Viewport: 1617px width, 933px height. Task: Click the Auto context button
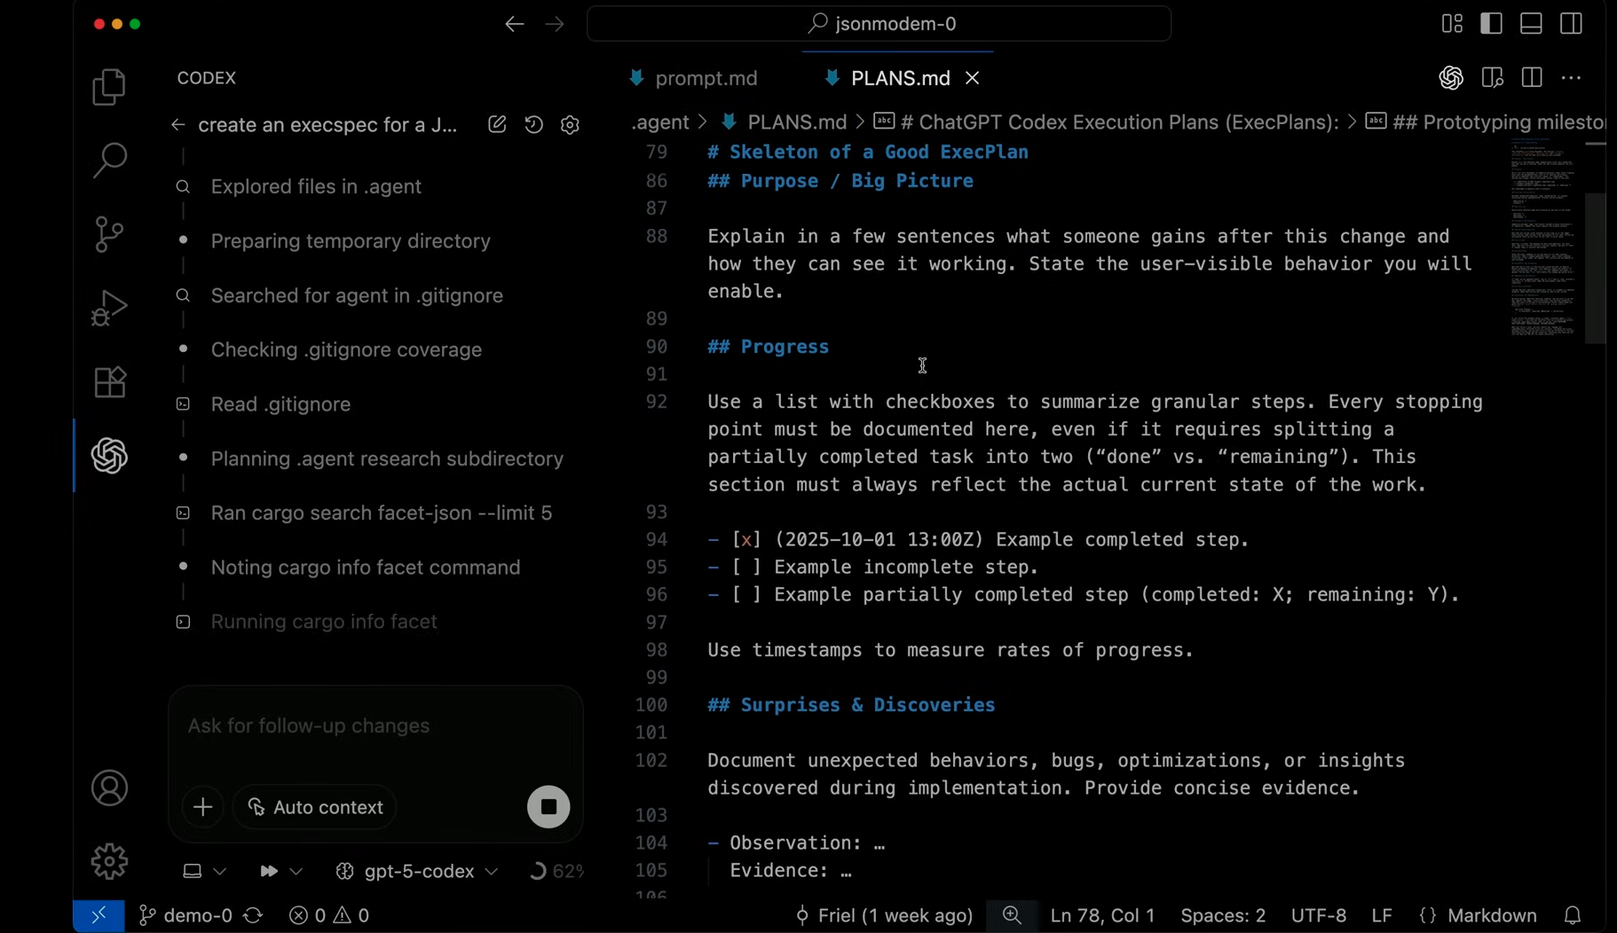(x=315, y=807)
